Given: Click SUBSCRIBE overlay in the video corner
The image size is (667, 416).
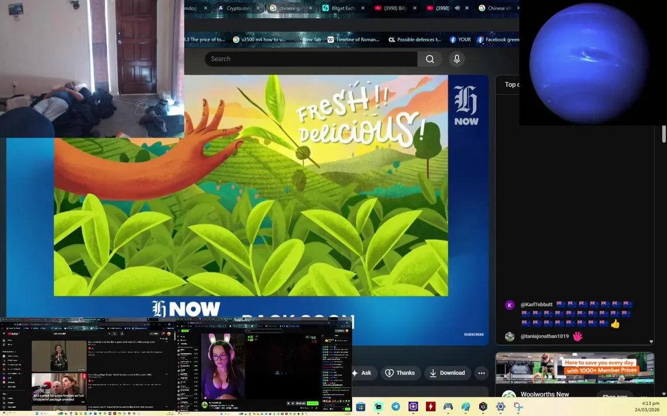Looking at the screenshot, I should pos(473,335).
